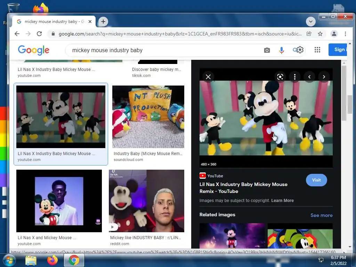This screenshot has height=267, width=356.
Task: Click the large Mickey plush preview image
Action: point(266,118)
